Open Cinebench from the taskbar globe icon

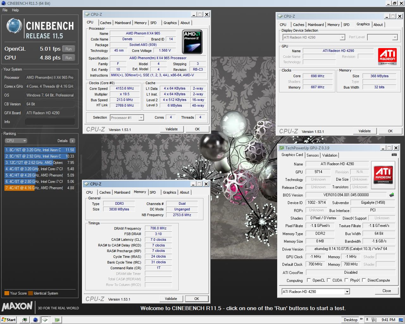pos(35,320)
